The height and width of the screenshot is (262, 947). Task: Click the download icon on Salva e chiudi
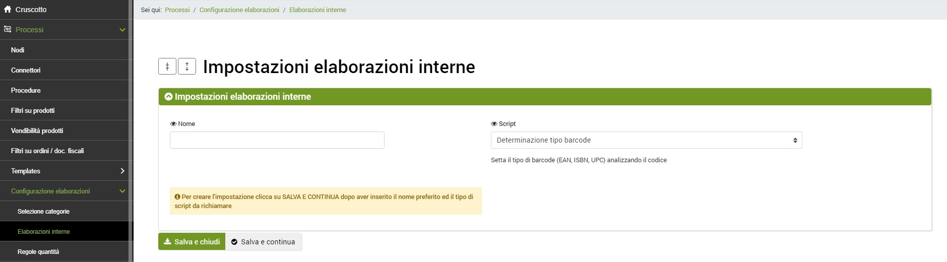[x=167, y=242]
